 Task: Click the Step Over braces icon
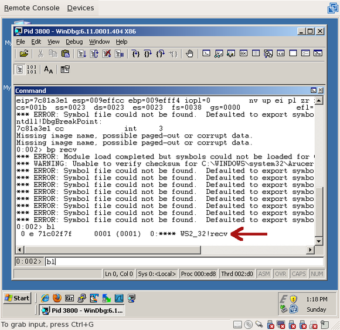tap(148, 53)
